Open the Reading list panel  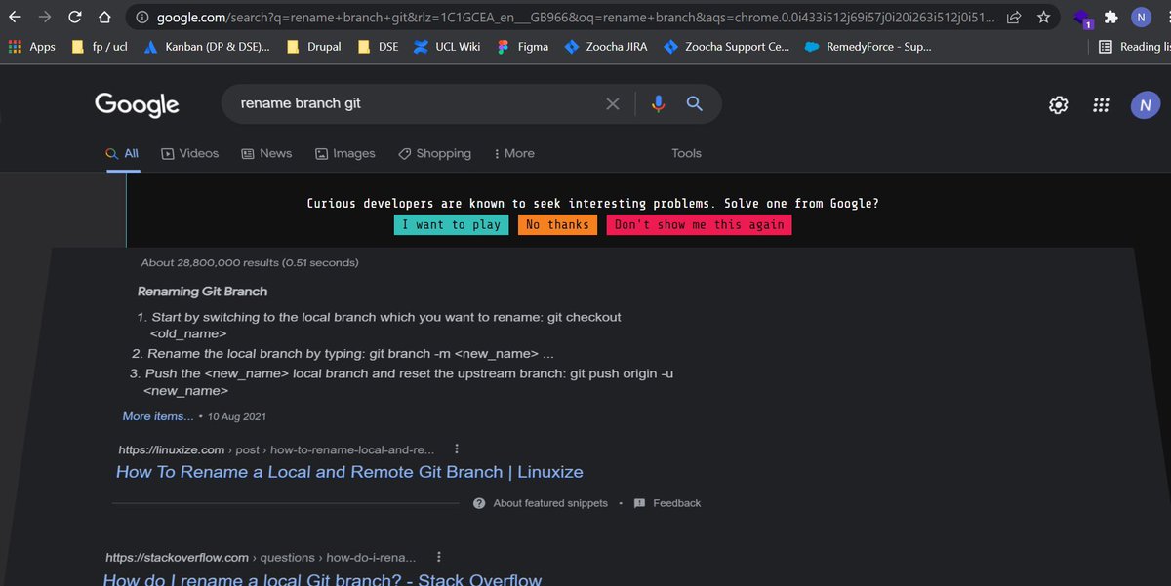click(1133, 46)
